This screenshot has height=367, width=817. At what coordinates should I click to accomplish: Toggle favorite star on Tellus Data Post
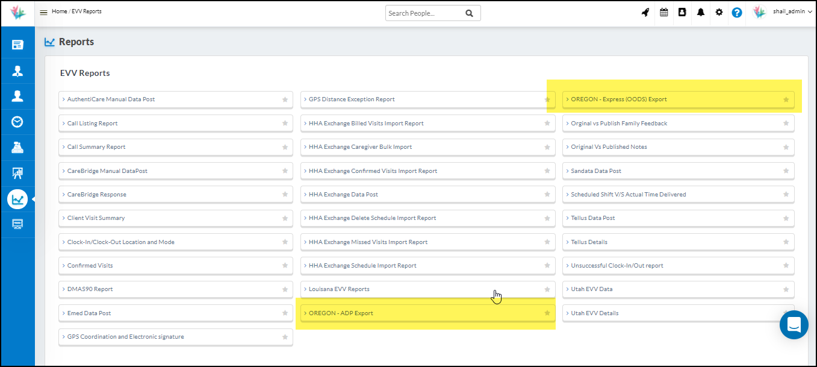click(786, 218)
